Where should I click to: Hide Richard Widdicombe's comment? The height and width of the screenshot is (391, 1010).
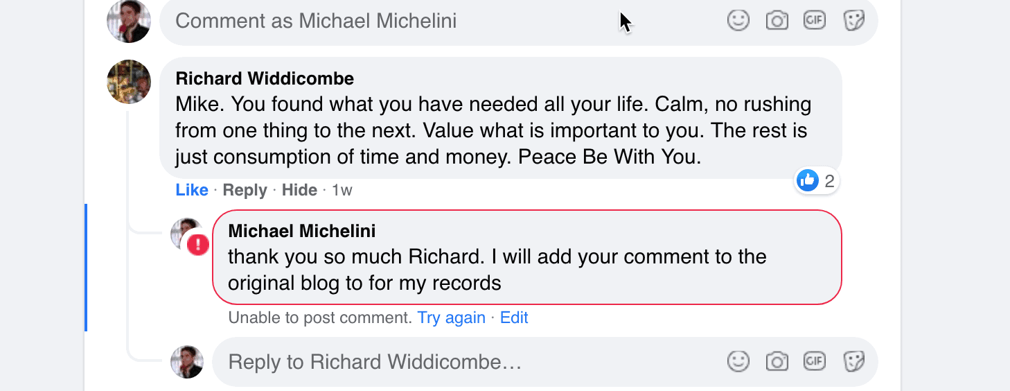299,190
